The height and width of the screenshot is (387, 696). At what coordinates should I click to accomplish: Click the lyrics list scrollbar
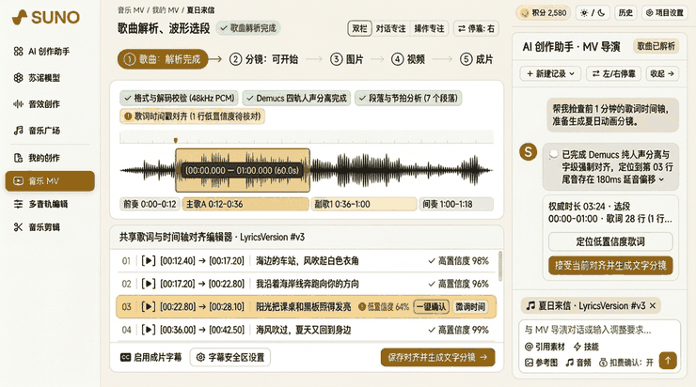tap(500, 266)
